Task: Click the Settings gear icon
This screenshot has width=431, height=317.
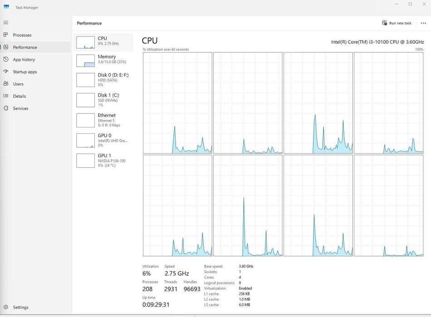Action: pos(6,307)
